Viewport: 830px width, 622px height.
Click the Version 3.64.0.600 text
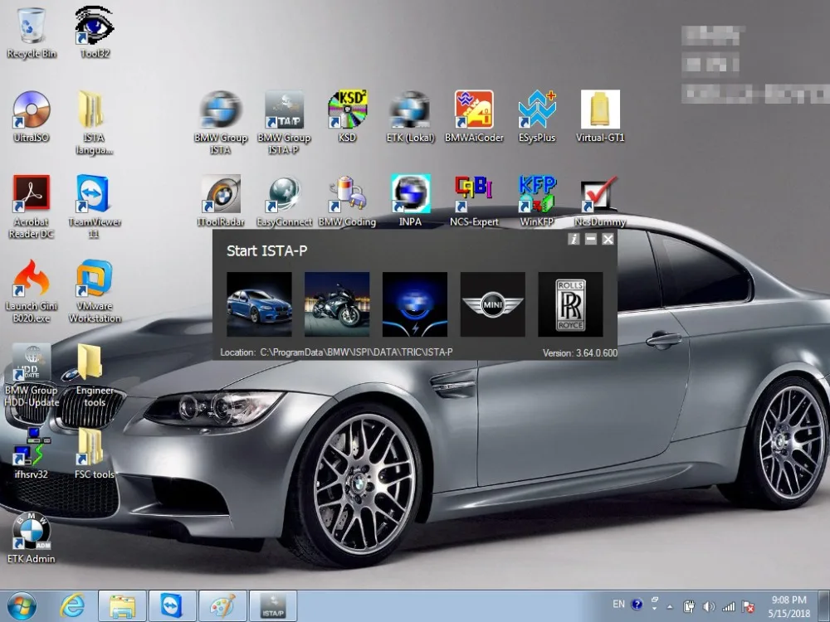pyautogui.click(x=579, y=352)
